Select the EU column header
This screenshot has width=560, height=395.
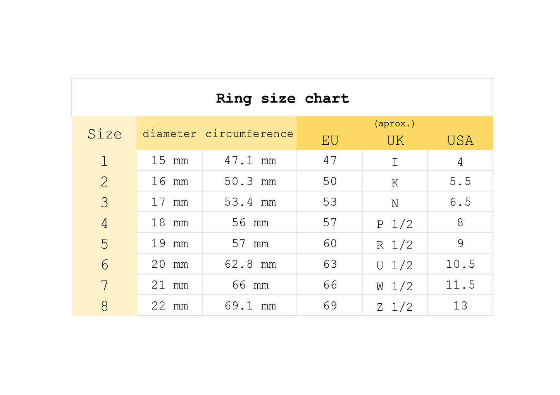(x=330, y=140)
